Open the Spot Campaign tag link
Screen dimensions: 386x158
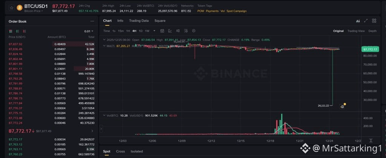tap(236, 11)
